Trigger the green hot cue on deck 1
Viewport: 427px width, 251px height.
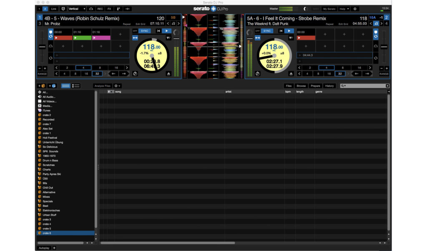(82, 38)
